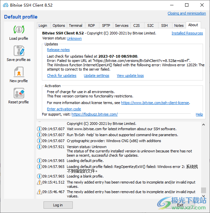Click the Bitvise app icon in title bar
Viewport: 210px width, 213px height.
pos(6,5)
